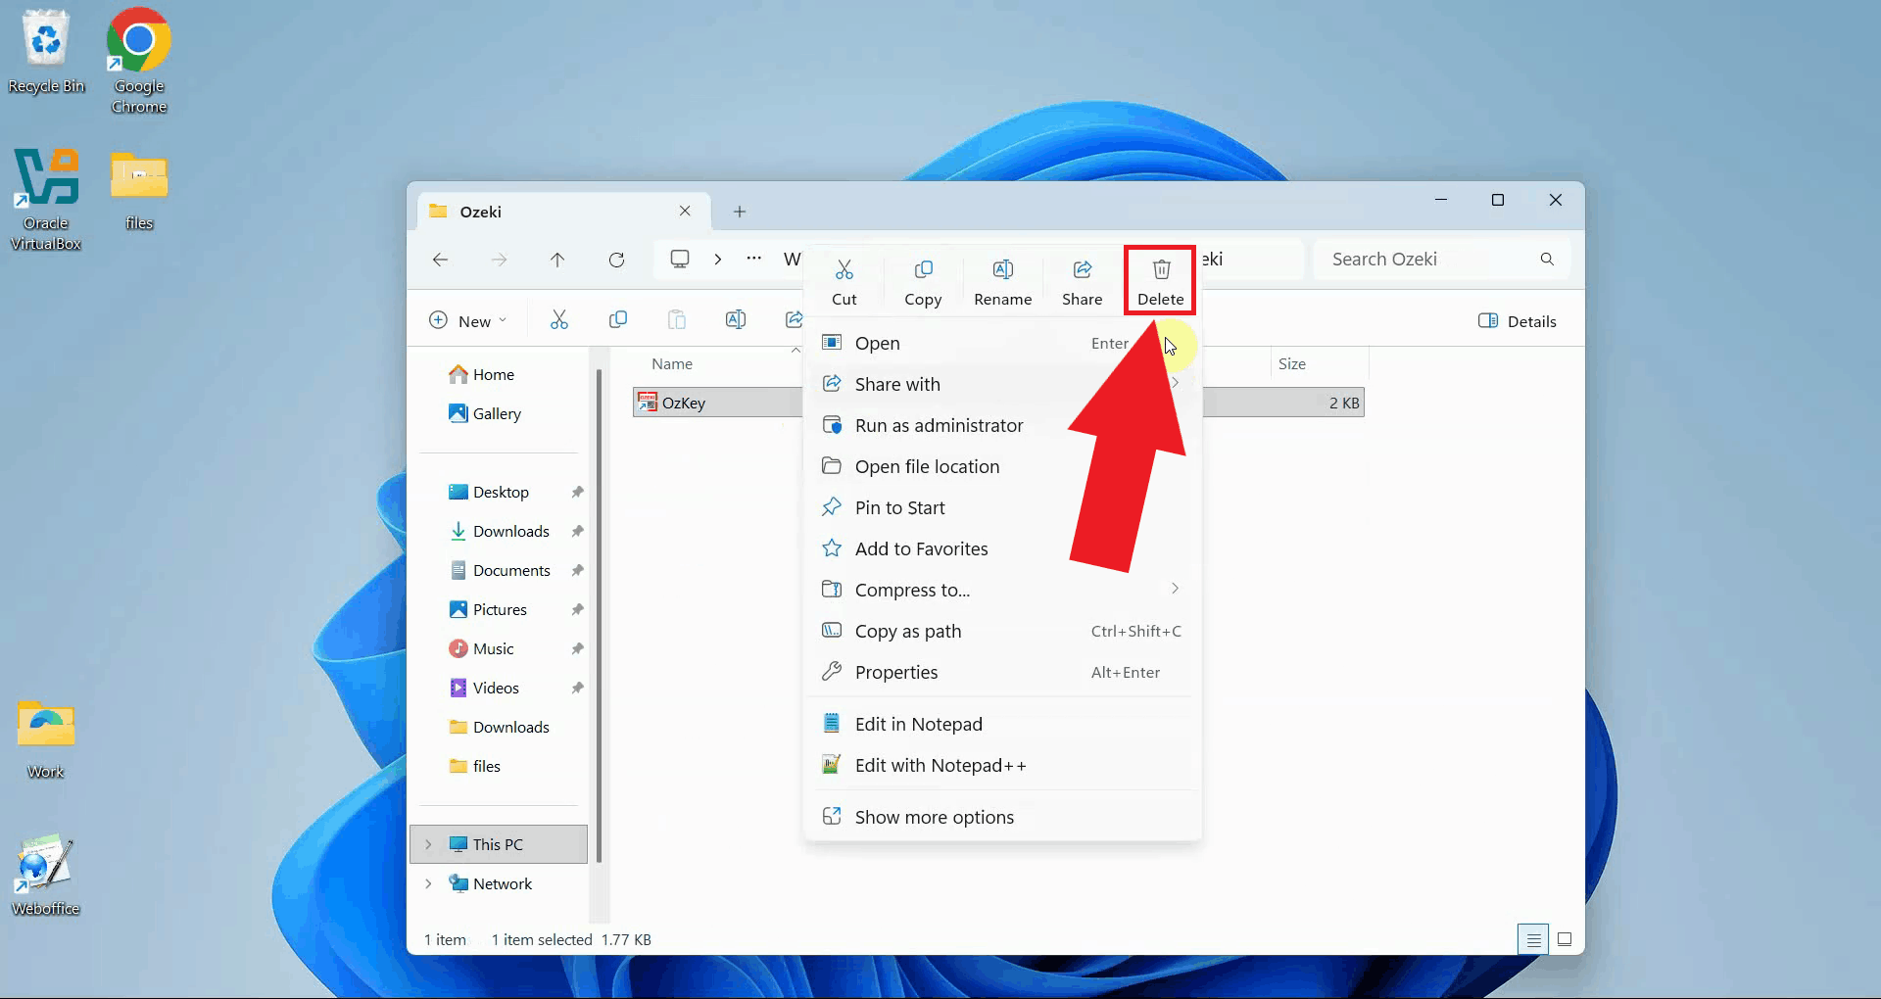Click the highlighted Delete icon
Image resolution: width=1881 pixels, height=999 pixels.
point(1160,280)
